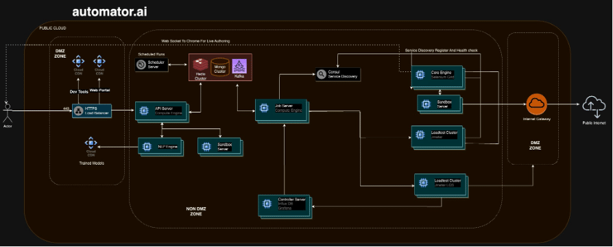Click the Controller Server Influx DB Grafana node
Screen dimensions: 613x247
click(x=285, y=206)
